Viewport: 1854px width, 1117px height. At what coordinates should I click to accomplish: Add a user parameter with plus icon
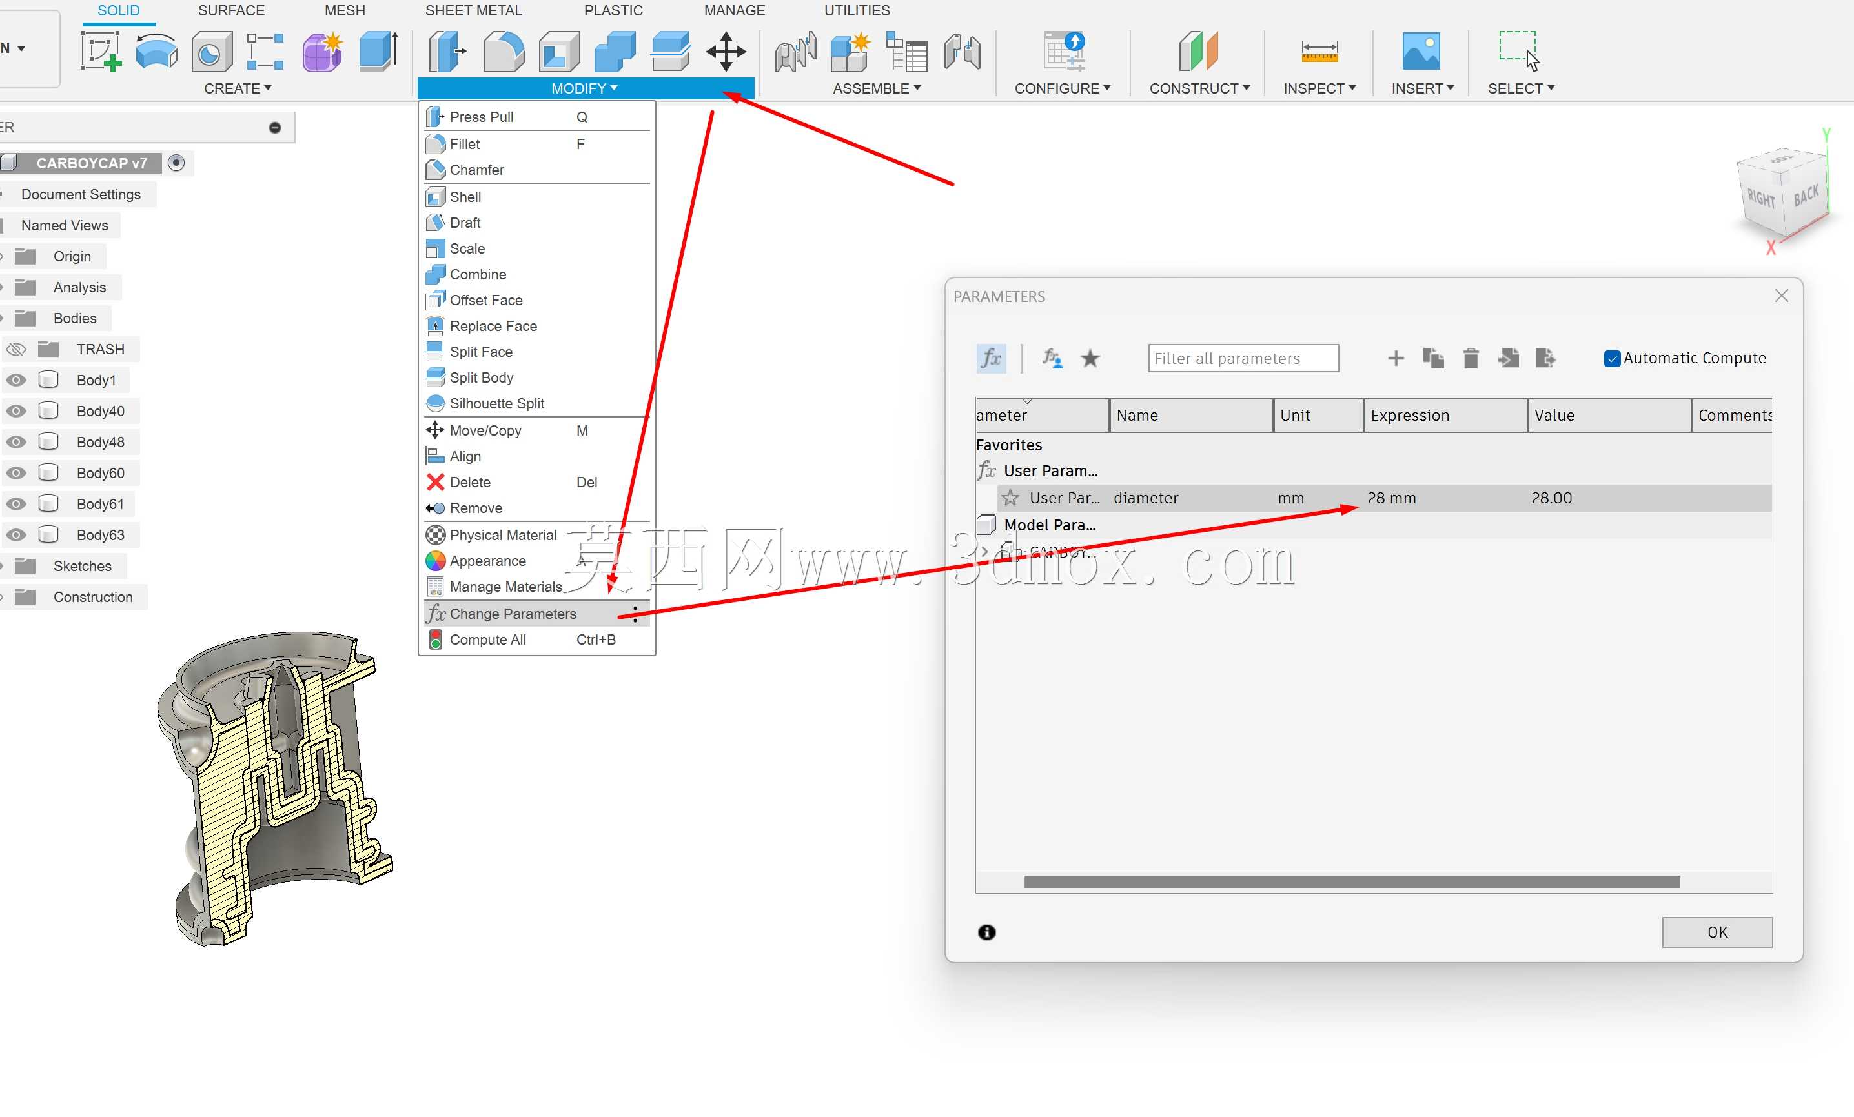click(x=1396, y=358)
